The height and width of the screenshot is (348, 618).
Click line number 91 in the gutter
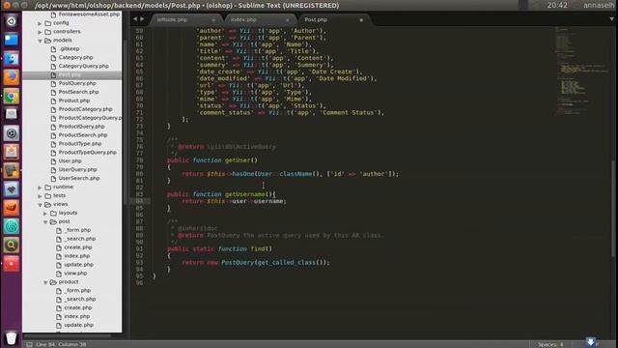139,249
